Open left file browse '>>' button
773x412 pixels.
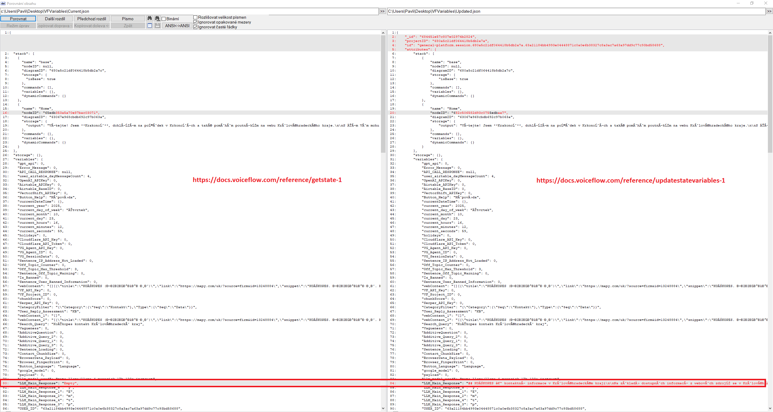coord(382,11)
